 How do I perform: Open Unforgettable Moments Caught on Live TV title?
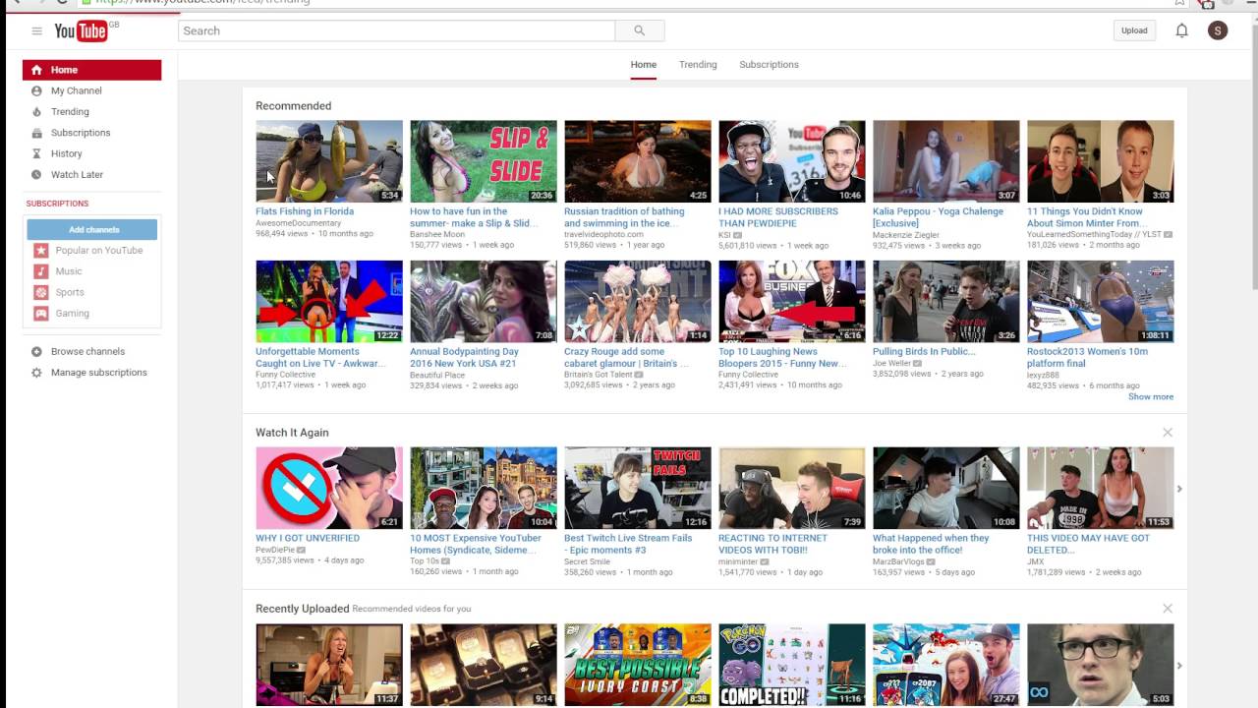point(320,357)
